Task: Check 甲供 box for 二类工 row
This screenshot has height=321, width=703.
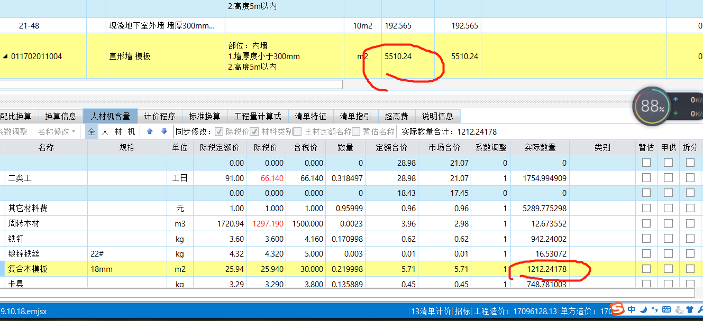Action: point(669,178)
